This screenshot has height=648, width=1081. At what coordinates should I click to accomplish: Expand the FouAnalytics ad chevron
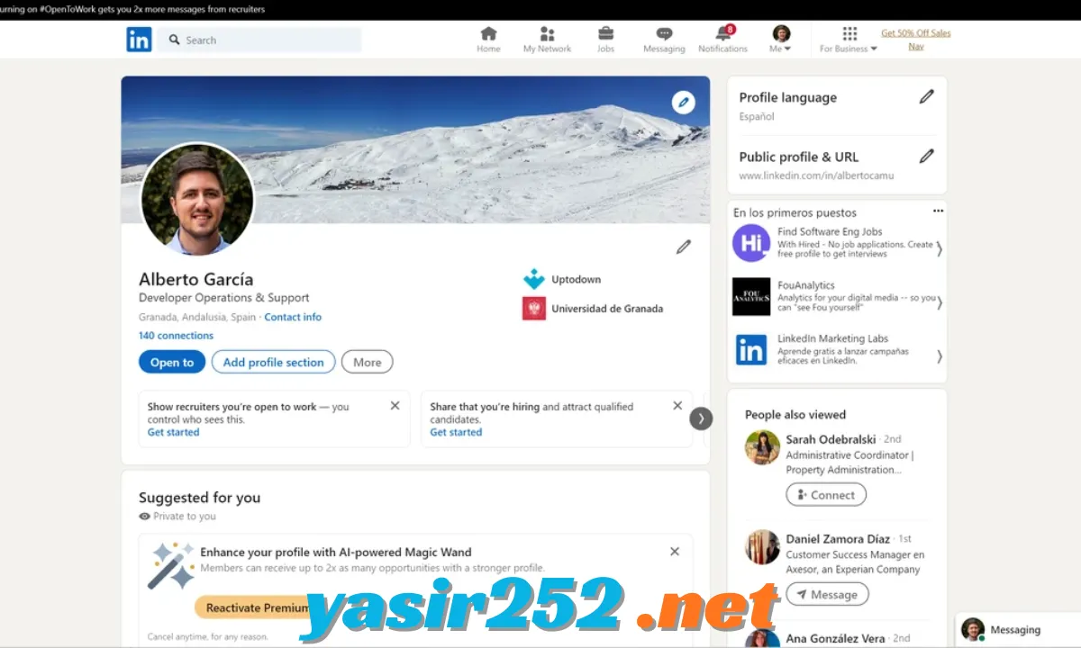pyautogui.click(x=940, y=303)
